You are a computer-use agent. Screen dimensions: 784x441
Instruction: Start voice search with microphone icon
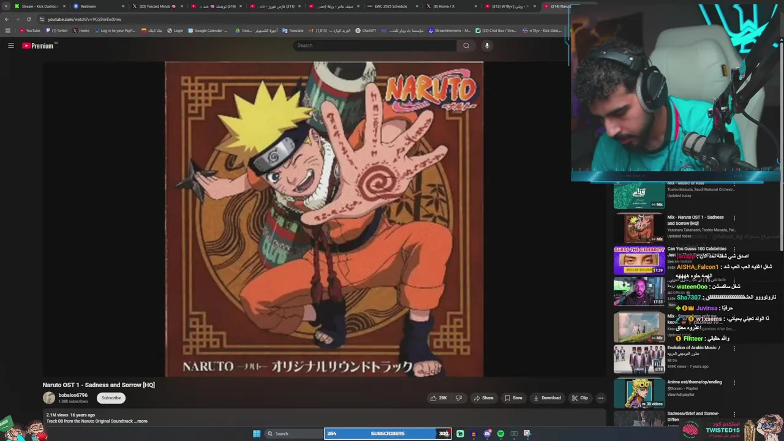487,45
